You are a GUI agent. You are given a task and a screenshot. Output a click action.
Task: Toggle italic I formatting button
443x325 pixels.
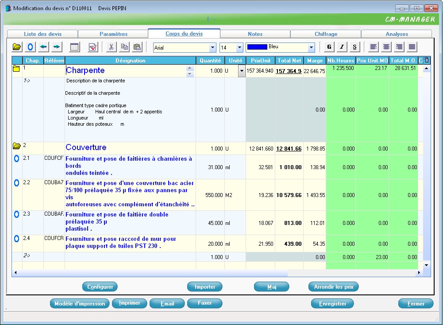point(342,47)
